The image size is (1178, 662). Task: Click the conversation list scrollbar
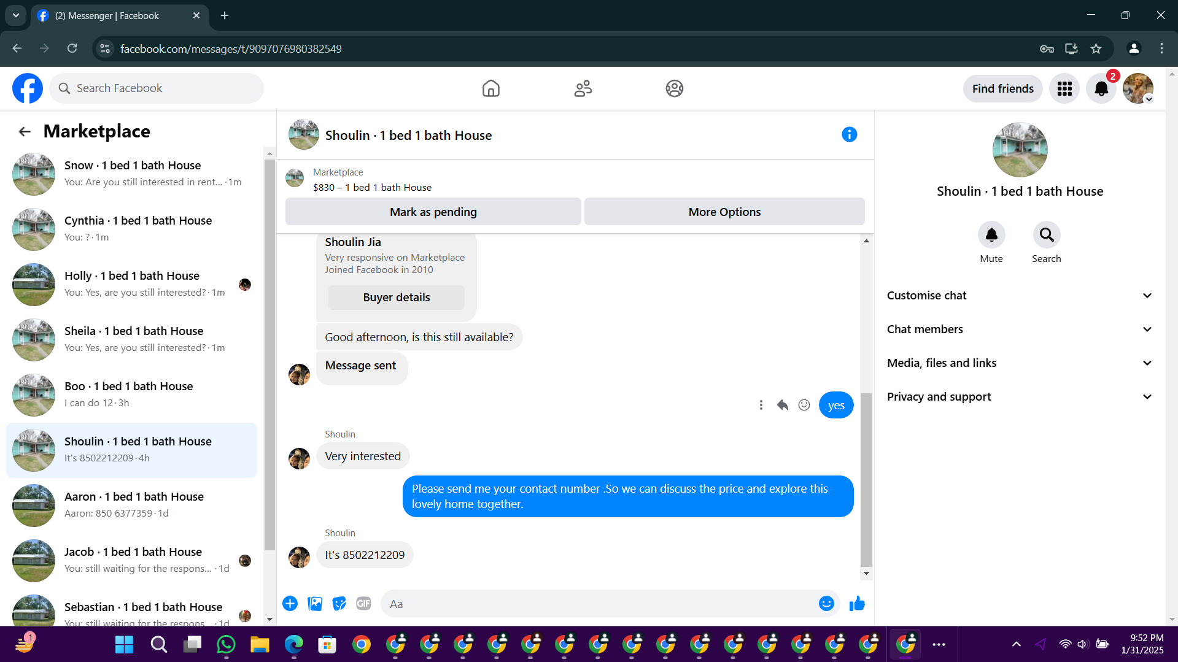269,355
